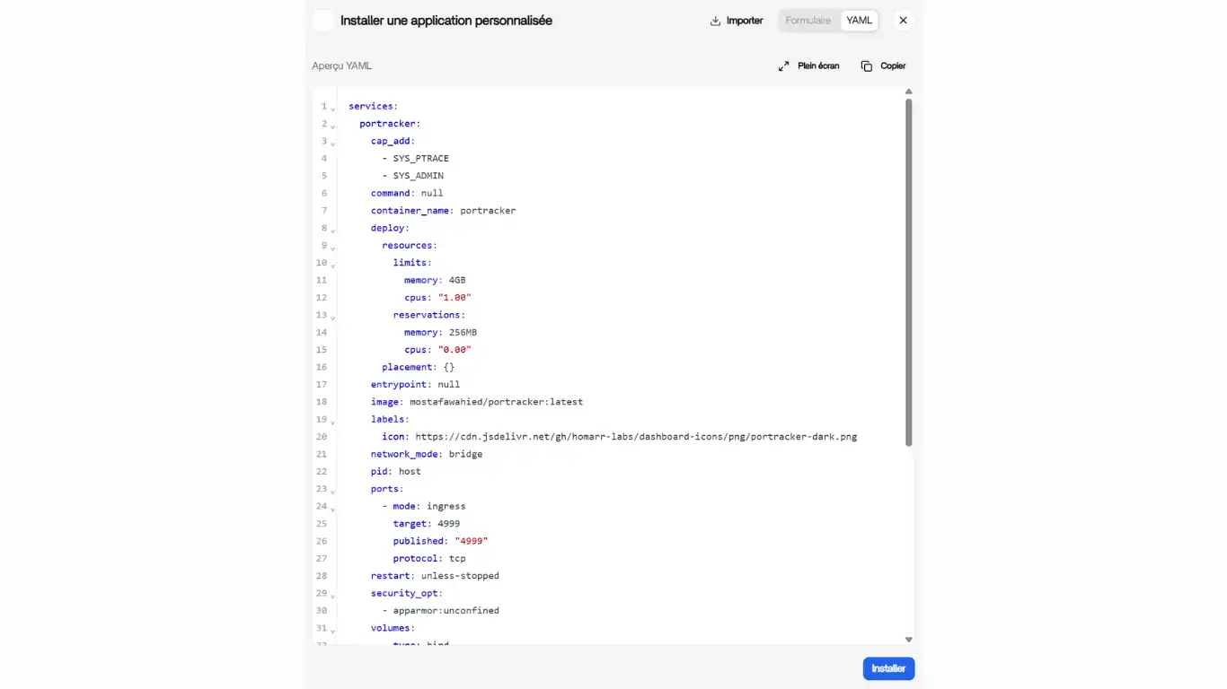Click the Importer text button
Viewport: 1227px width, 689px height.
point(745,21)
